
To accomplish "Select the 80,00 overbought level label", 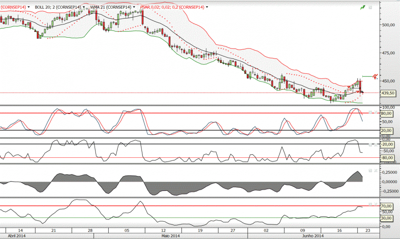I will click(x=386, y=113).
